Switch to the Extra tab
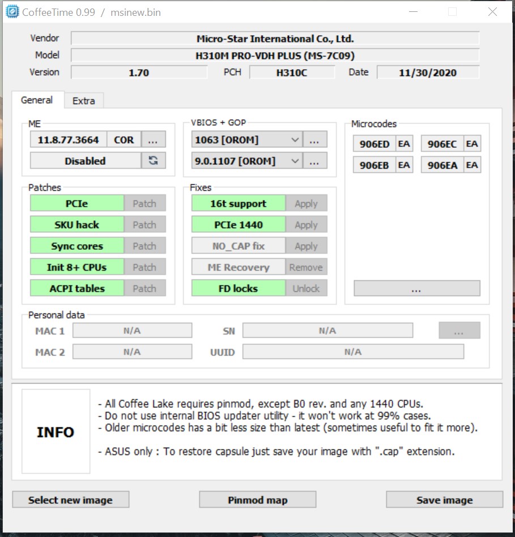The height and width of the screenshot is (537, 515). pos(84,101)
